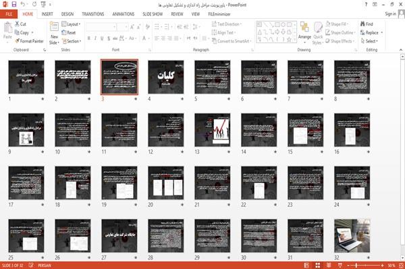The image size is (405, 269).
Task: Click the Format Painter brush
Action: [18, 41]
